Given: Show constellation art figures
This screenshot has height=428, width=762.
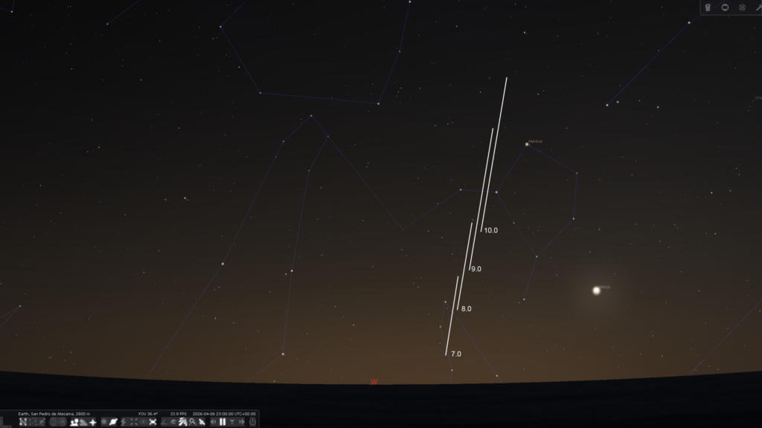Looking at the screenshot, I should (42, 422).
